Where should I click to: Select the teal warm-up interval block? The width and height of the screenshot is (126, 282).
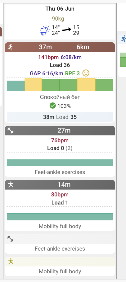point(16,86)
